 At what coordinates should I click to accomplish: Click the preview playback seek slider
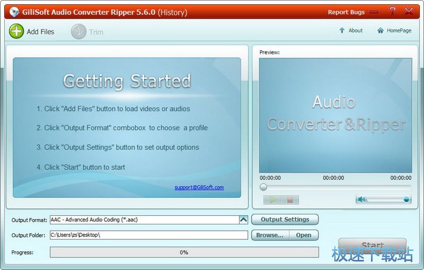(x=335, y=187)
